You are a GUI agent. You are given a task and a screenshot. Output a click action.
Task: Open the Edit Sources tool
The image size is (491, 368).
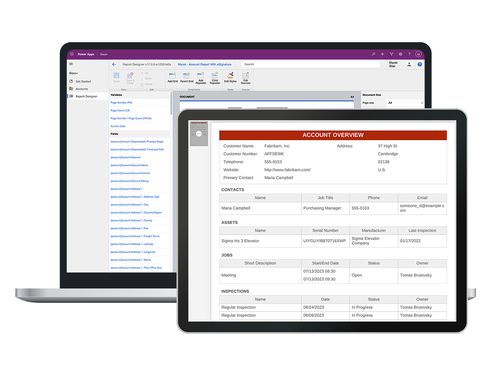(245, 78)
